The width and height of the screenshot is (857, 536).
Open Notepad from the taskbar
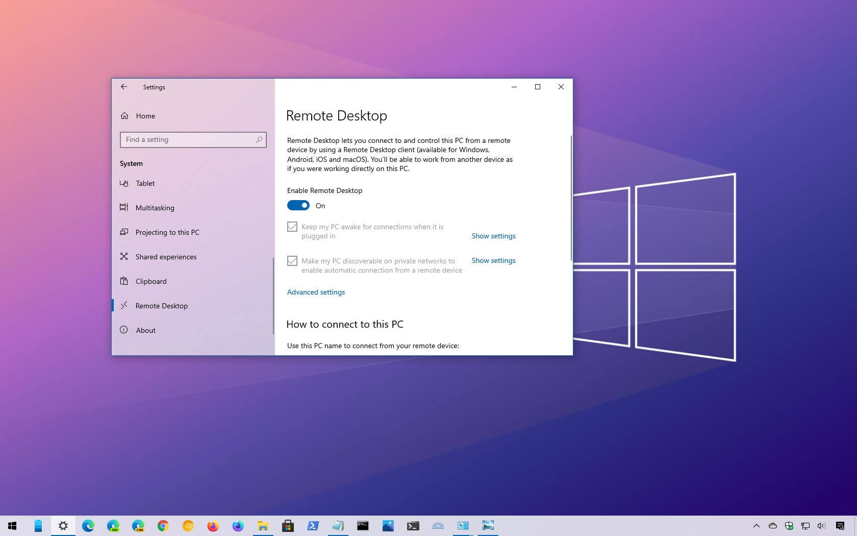[338, 526]
